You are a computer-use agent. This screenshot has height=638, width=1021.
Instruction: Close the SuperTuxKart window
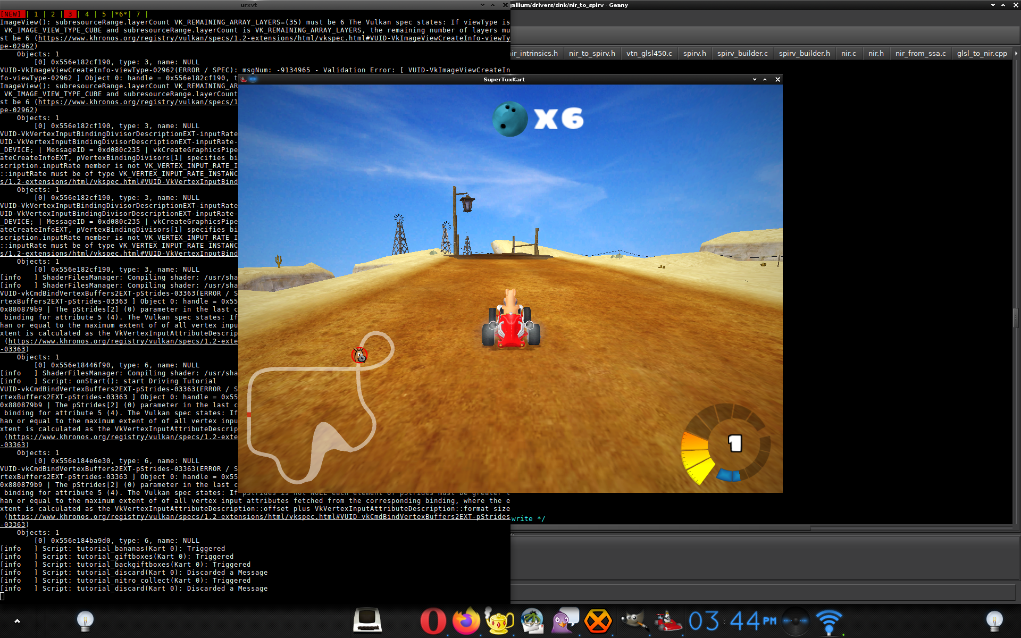[x=777, y=79]
